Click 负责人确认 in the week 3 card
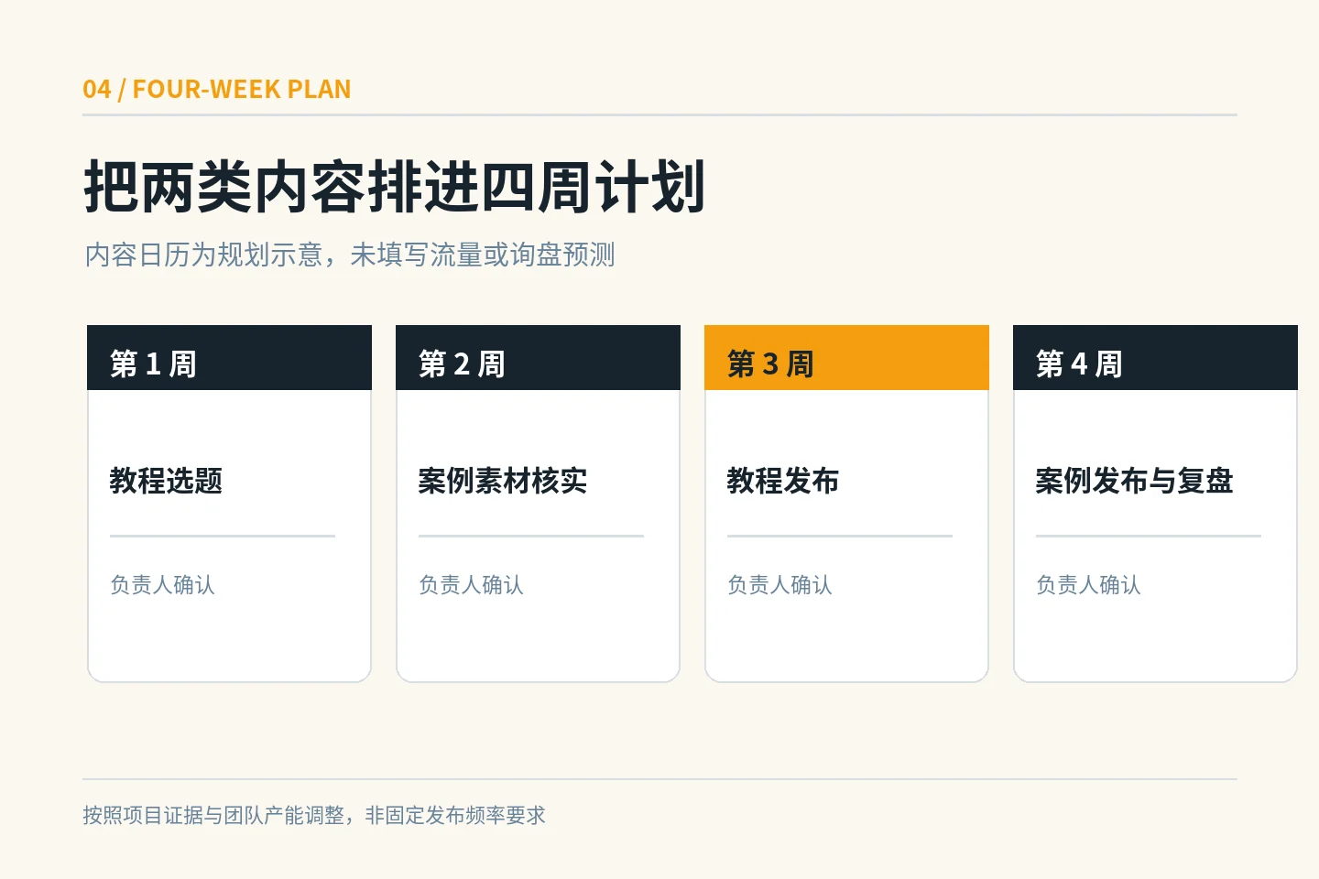This screenshot has height=879, width=1319. pos(779,584)
